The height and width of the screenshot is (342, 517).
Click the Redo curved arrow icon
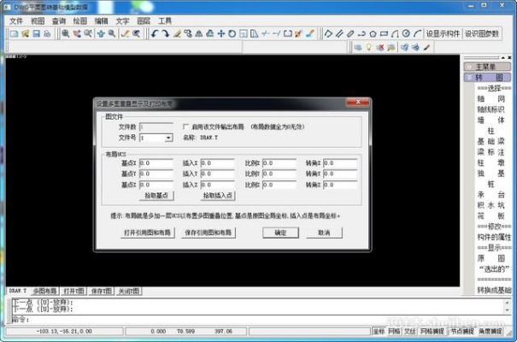click(x=166, y=33)
